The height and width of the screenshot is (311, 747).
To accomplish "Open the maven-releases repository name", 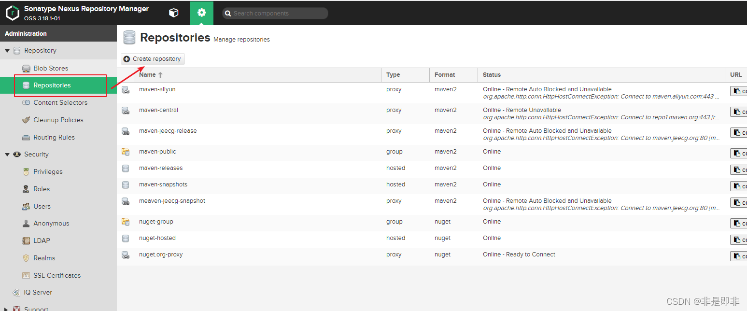I will (x=161, y=168).
